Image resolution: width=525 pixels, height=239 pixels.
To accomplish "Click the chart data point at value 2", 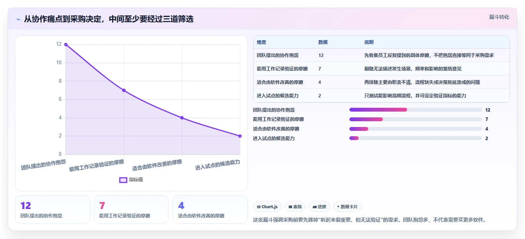I will click(240, 136).
